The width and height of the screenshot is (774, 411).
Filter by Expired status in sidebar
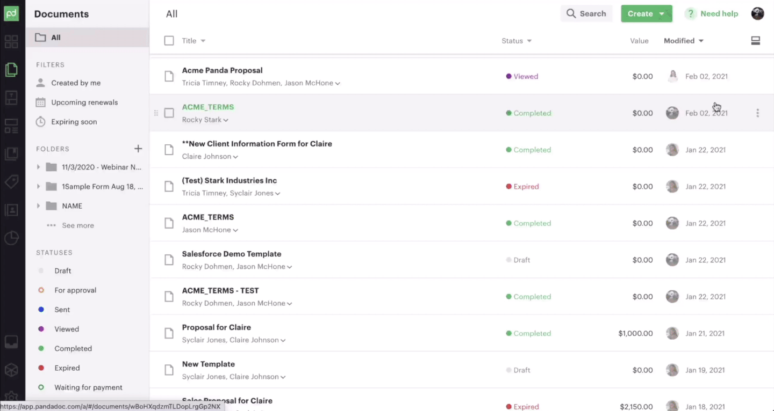(x=67, y=368)
